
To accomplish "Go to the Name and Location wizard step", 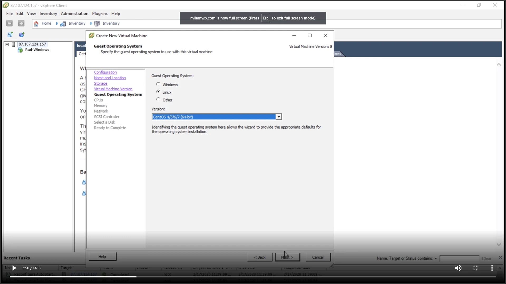I will [x=110, y=78].
